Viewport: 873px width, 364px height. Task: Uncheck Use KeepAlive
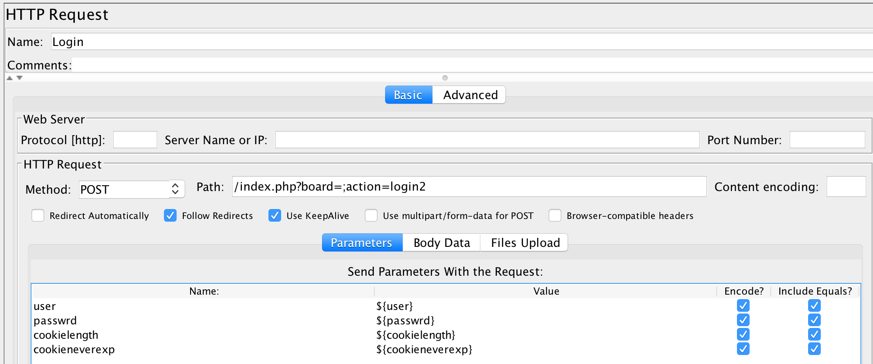click(275, 216)
